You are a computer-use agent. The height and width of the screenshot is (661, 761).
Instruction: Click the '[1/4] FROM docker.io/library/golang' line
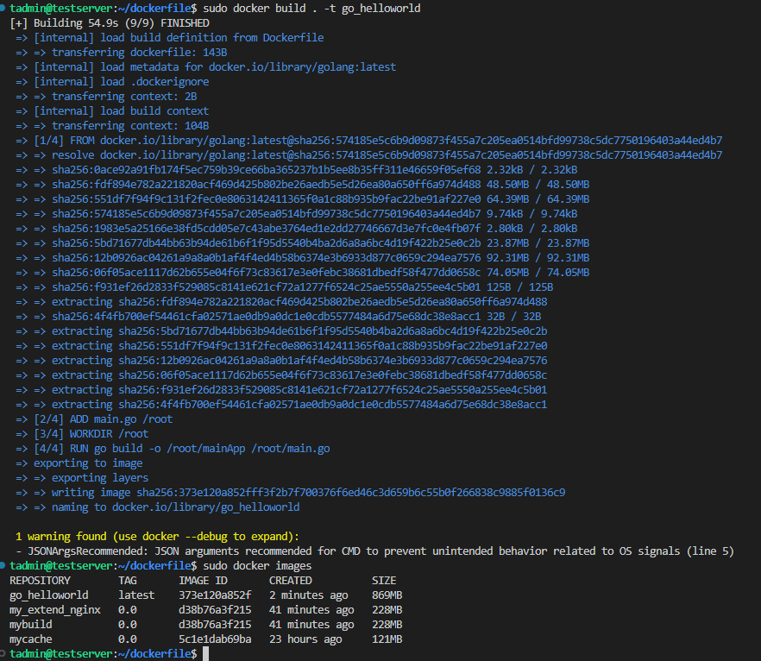369,141
